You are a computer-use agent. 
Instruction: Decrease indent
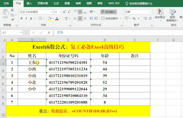tap(91, 18)
